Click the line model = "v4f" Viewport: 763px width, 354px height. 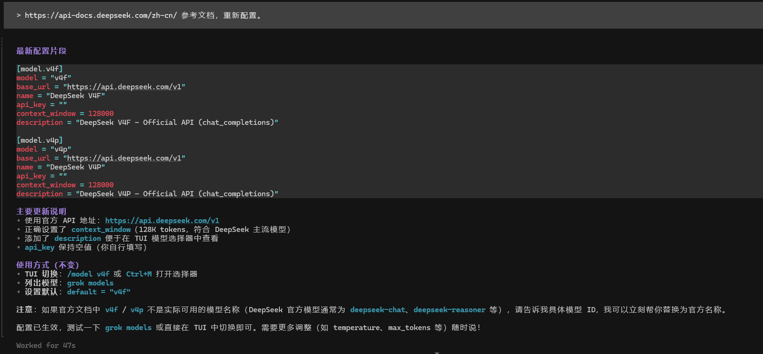tap(44, 78)
